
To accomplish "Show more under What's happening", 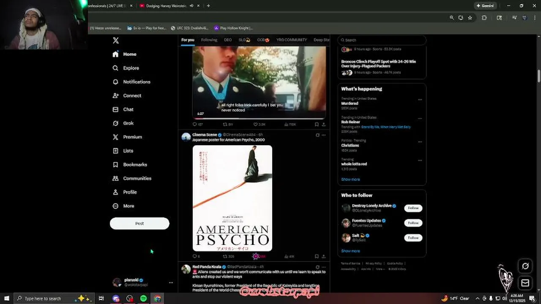I will click(x=350, y=179).
